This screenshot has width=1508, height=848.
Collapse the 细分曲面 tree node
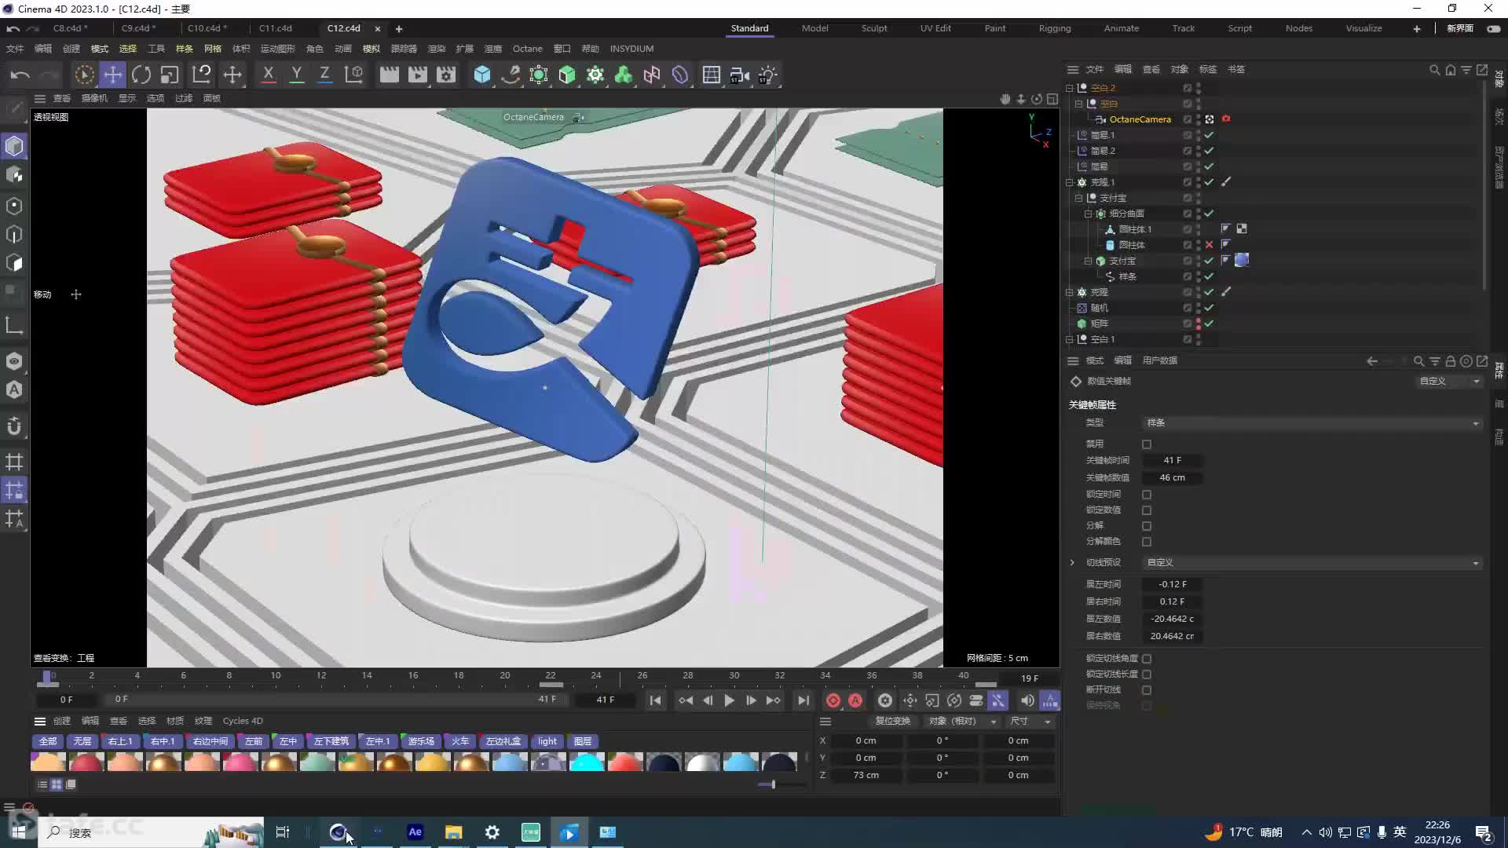pyautogui.click(x=1089, y=214)
